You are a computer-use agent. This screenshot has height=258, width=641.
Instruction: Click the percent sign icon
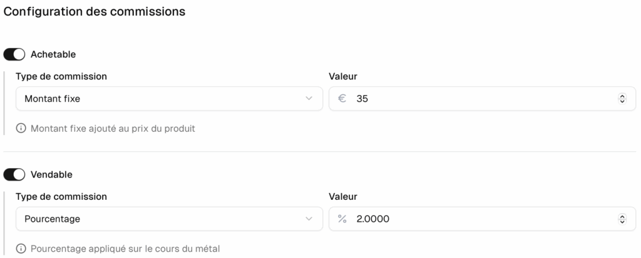[x=342, y=219]
